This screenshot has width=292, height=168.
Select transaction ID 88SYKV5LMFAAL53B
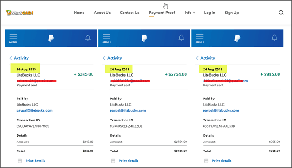coord(219,126)
